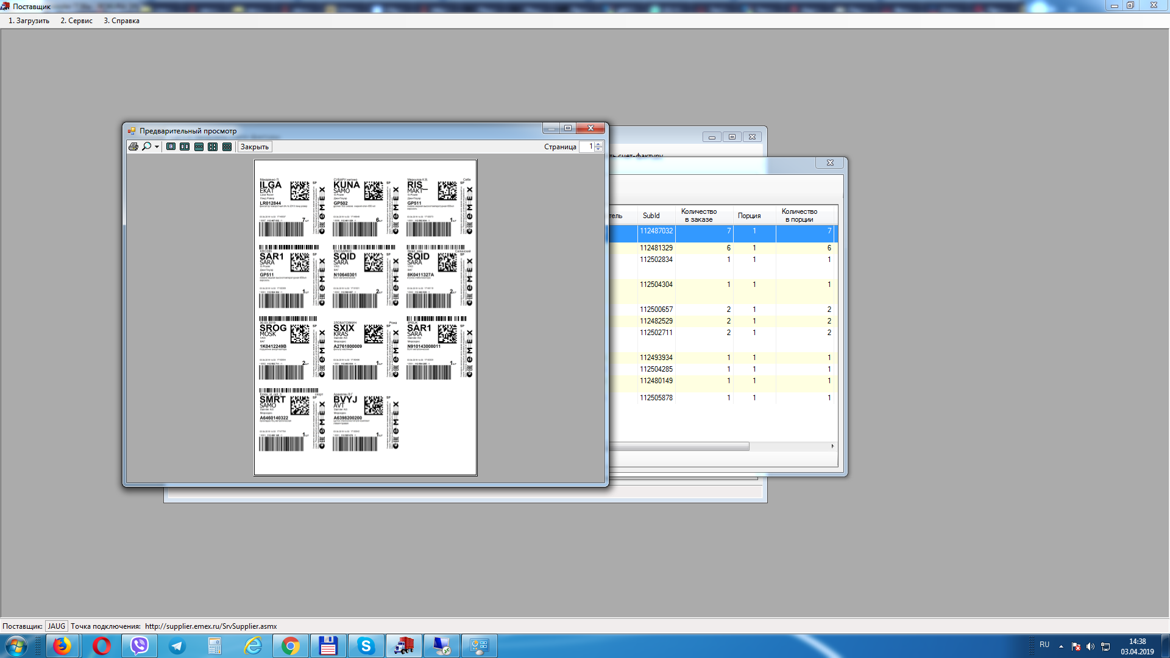Show hidden tray icons arrow
Image resolution: width=1170 pixels, height=658 pixels.
click(x=1061, y=646)
